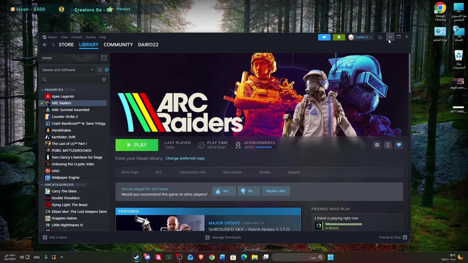This screenshot has height=263, width=468.
Task: Open the Steam menu
Action: point(52,37)
